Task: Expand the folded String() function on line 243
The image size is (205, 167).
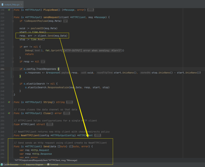Action: tap(13, 102)
